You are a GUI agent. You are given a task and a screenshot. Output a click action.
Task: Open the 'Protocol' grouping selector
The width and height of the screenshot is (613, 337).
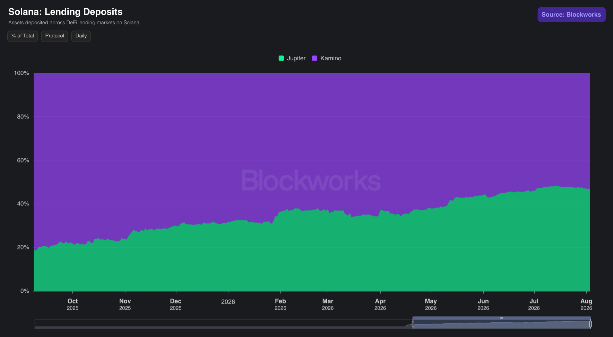click(x=54, y=36)
